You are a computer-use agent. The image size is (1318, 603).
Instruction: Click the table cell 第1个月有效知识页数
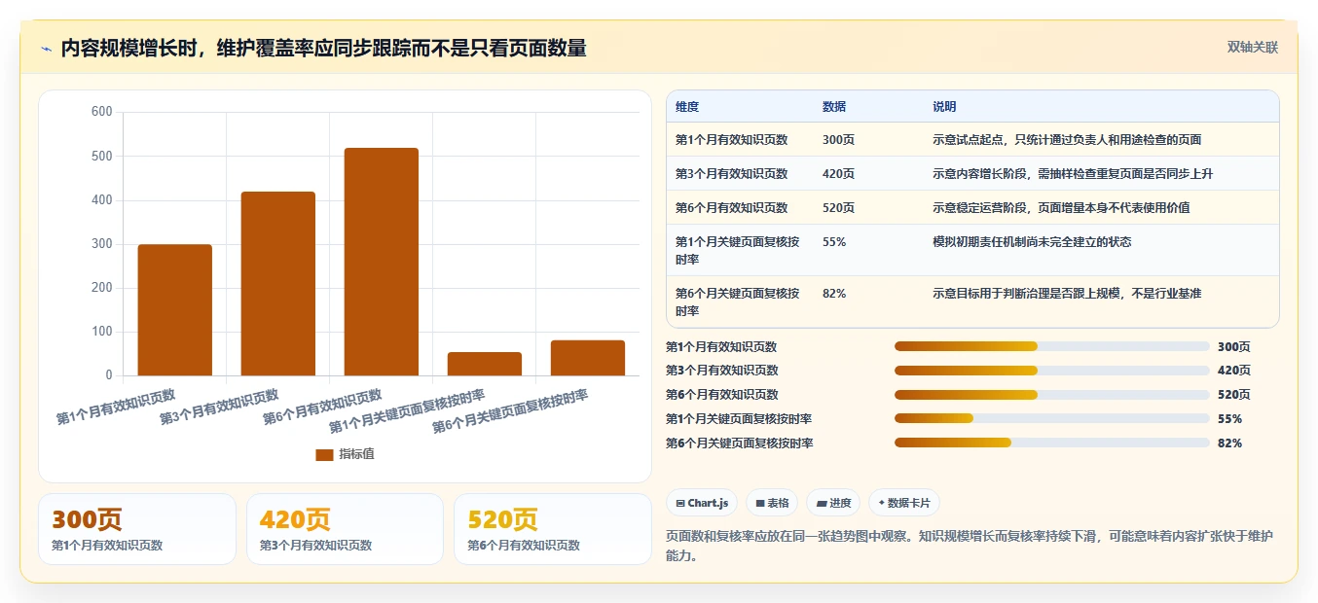[x=732, y=140]
